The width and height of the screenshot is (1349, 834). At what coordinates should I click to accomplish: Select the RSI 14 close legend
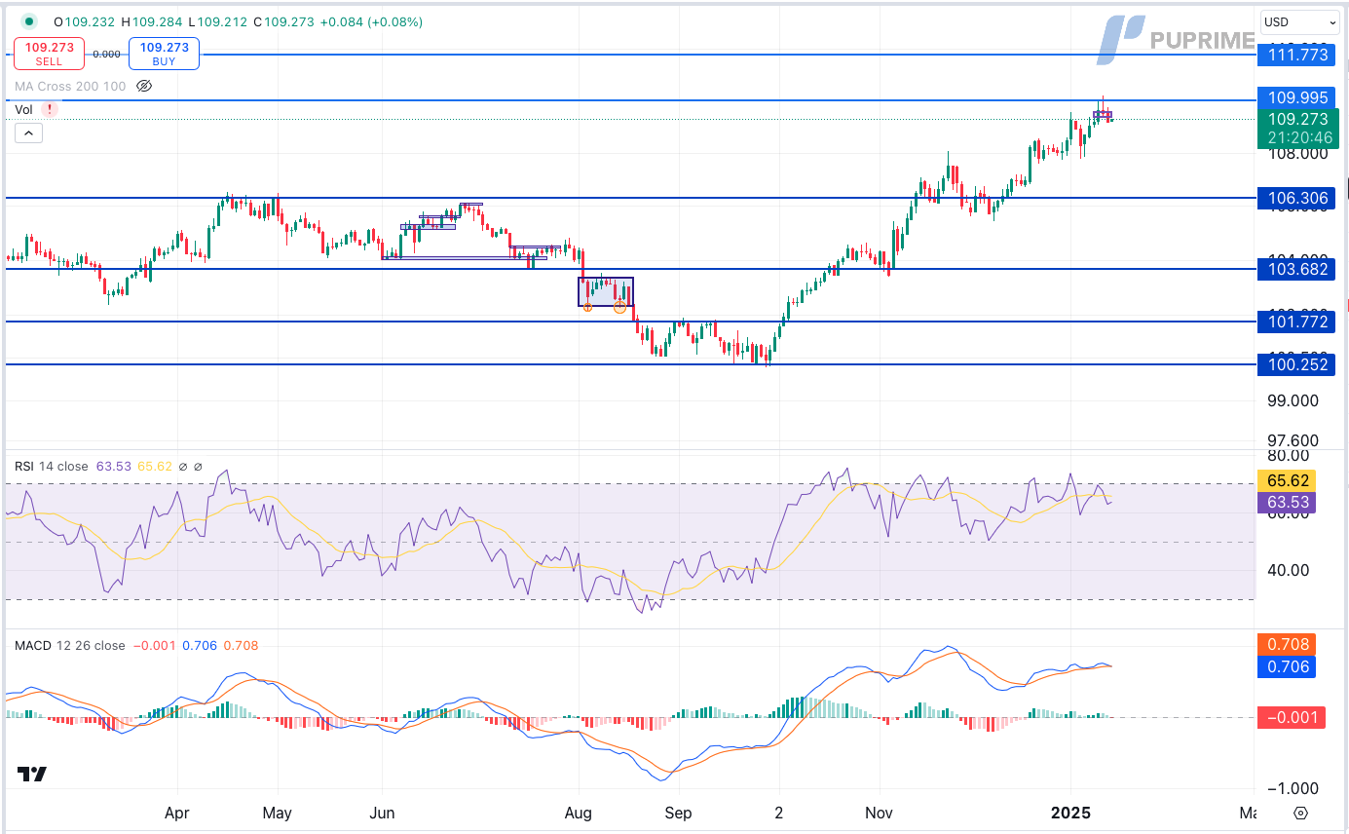[52, 467]
